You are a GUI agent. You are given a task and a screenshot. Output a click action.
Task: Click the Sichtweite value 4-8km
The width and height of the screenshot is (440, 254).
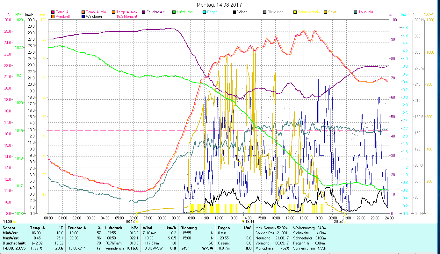[321, 233]
